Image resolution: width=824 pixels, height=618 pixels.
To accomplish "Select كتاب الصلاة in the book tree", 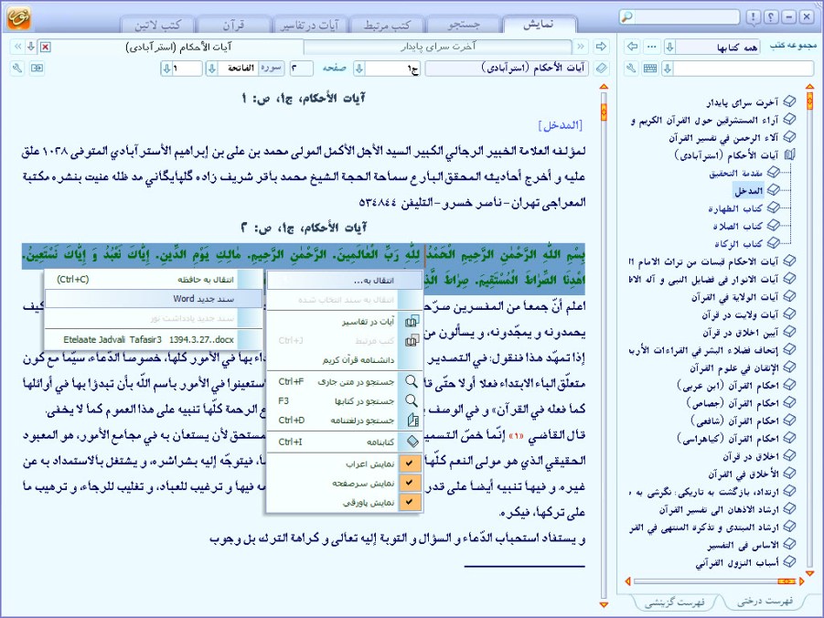I will pos(737,226).
